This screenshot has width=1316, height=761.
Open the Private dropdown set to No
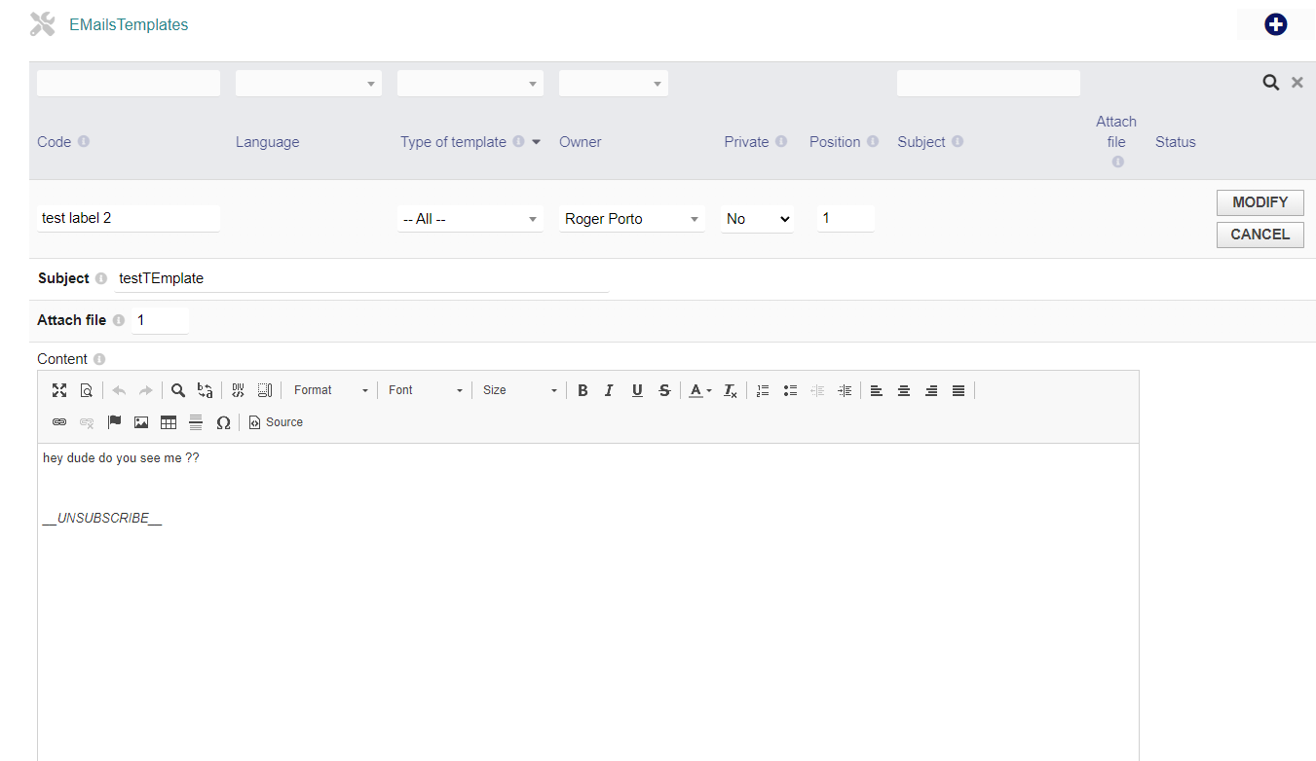(x=757, y=219)
